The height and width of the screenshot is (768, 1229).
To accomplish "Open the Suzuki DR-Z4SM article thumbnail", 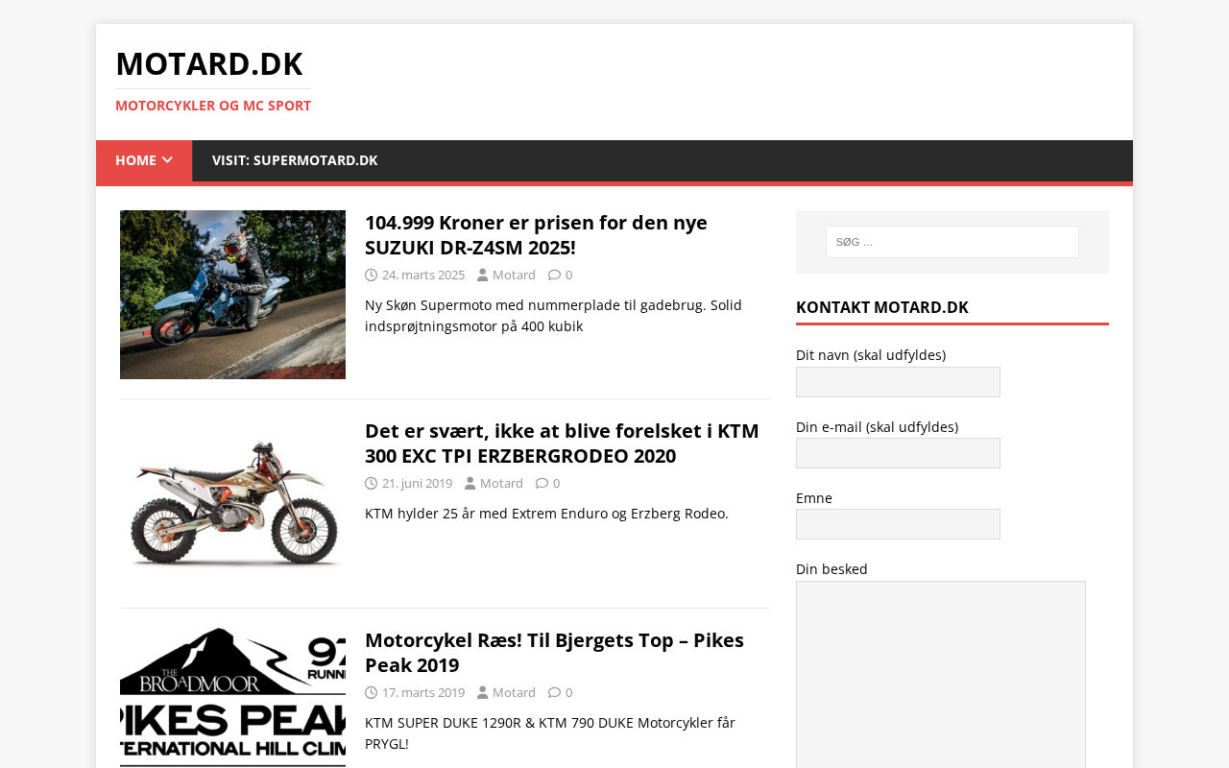I will click(x=232, y=295).
